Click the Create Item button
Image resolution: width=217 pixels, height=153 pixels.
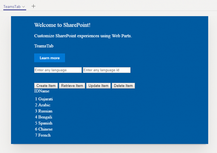(x=46, y=86)
